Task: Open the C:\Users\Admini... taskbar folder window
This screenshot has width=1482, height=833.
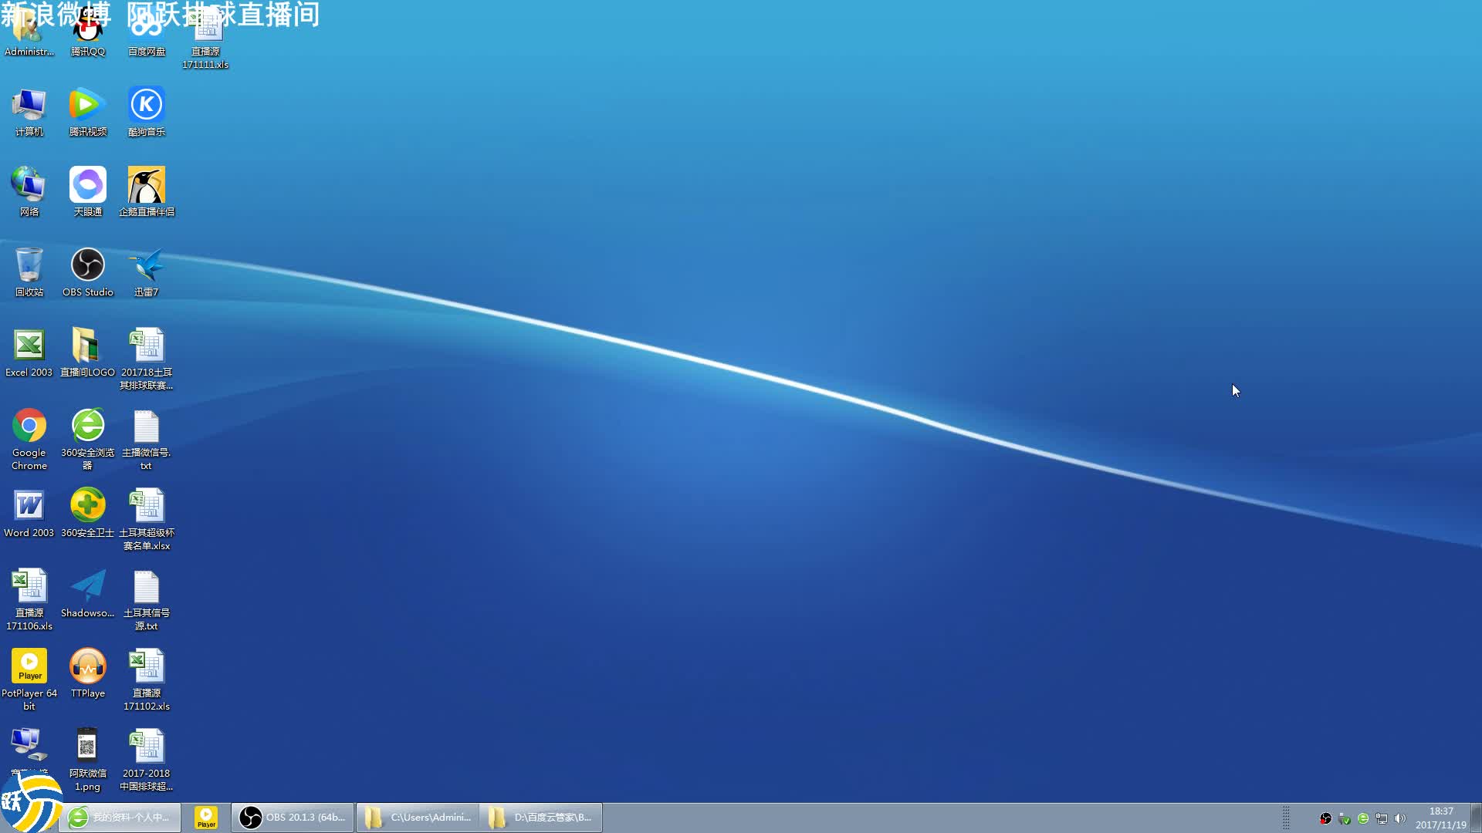Action: pos(418,818)
